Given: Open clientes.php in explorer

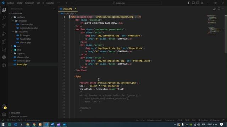Looking at the screenshot, I should tap(33, 57).
